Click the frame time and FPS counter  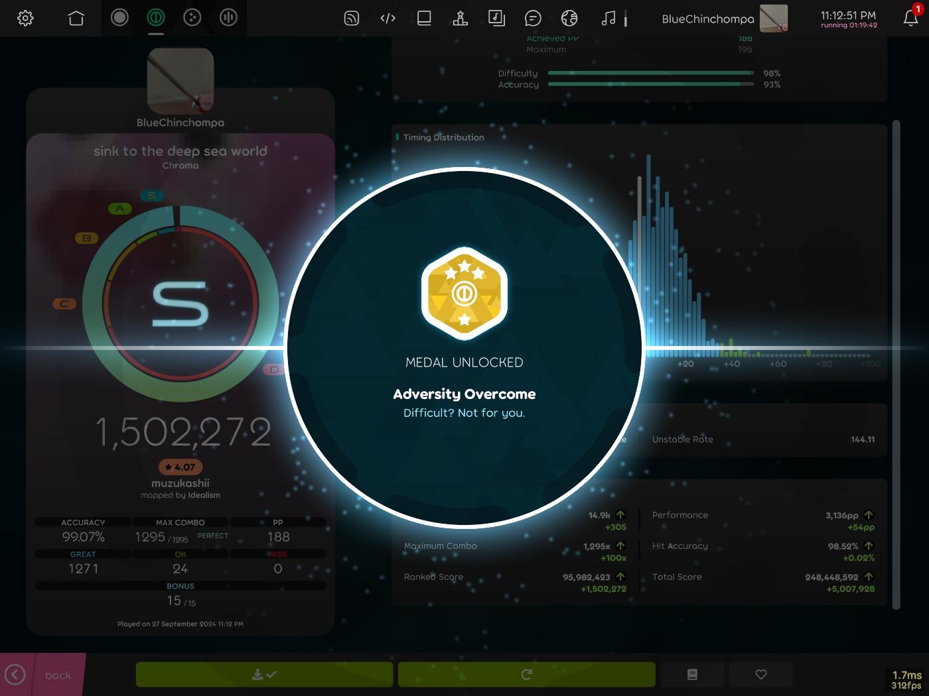click(906, 680)
